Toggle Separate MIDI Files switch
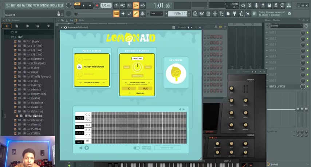 (137, 148)
